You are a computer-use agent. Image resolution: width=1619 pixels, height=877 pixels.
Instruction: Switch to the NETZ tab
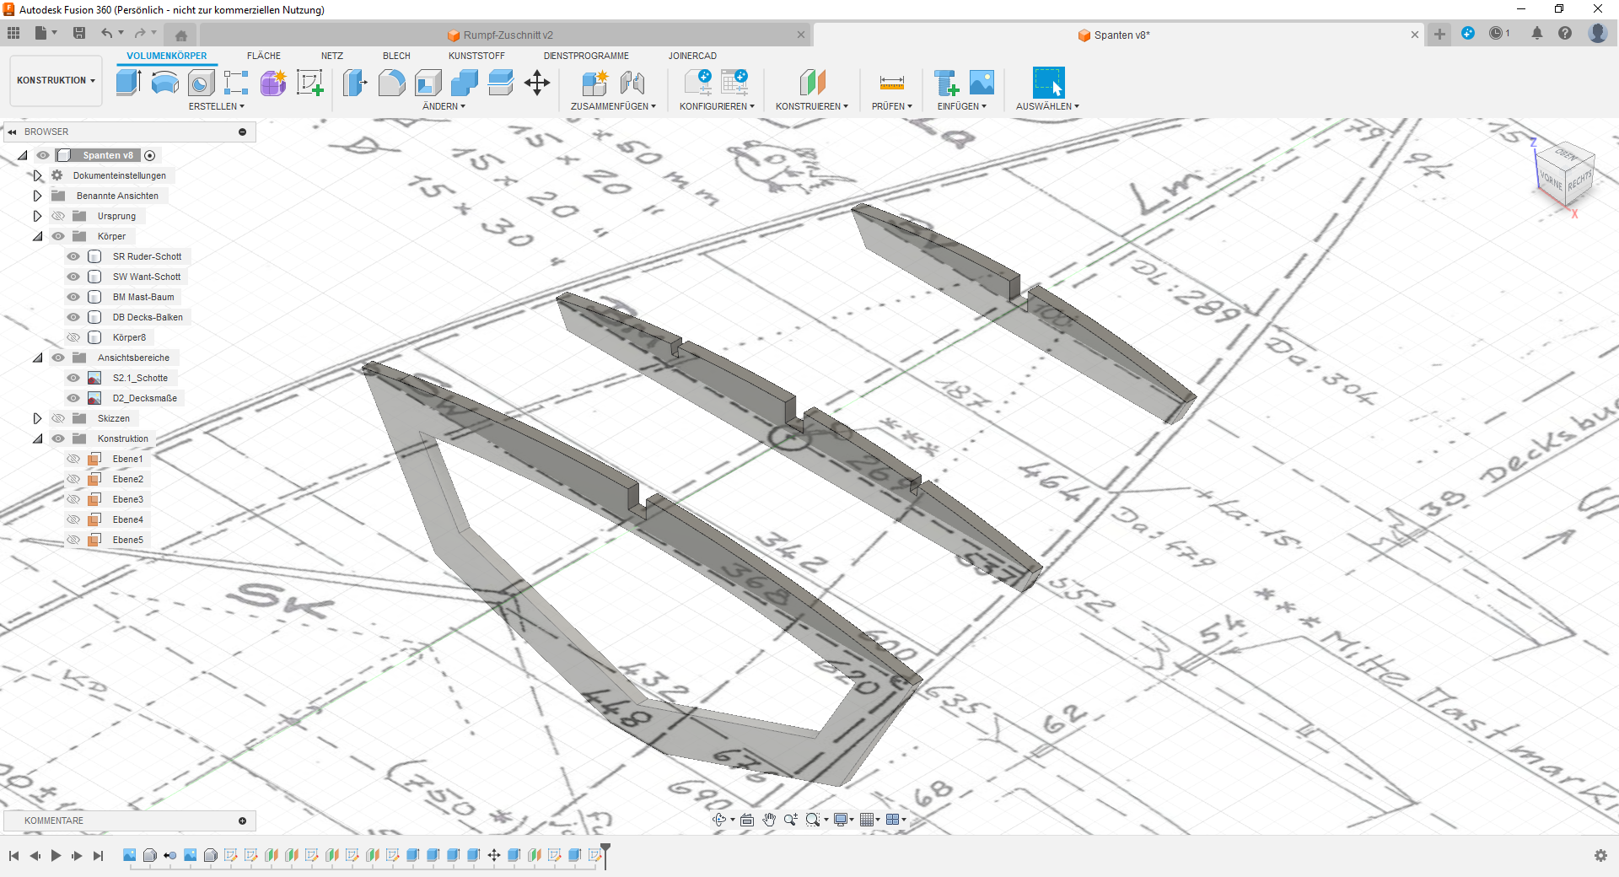tap(332, 56)
